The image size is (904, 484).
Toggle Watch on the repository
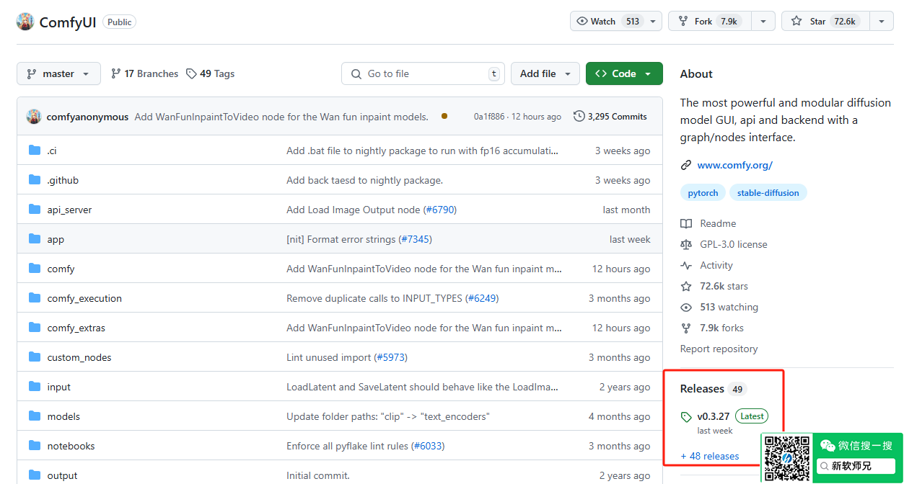point(607,22)
